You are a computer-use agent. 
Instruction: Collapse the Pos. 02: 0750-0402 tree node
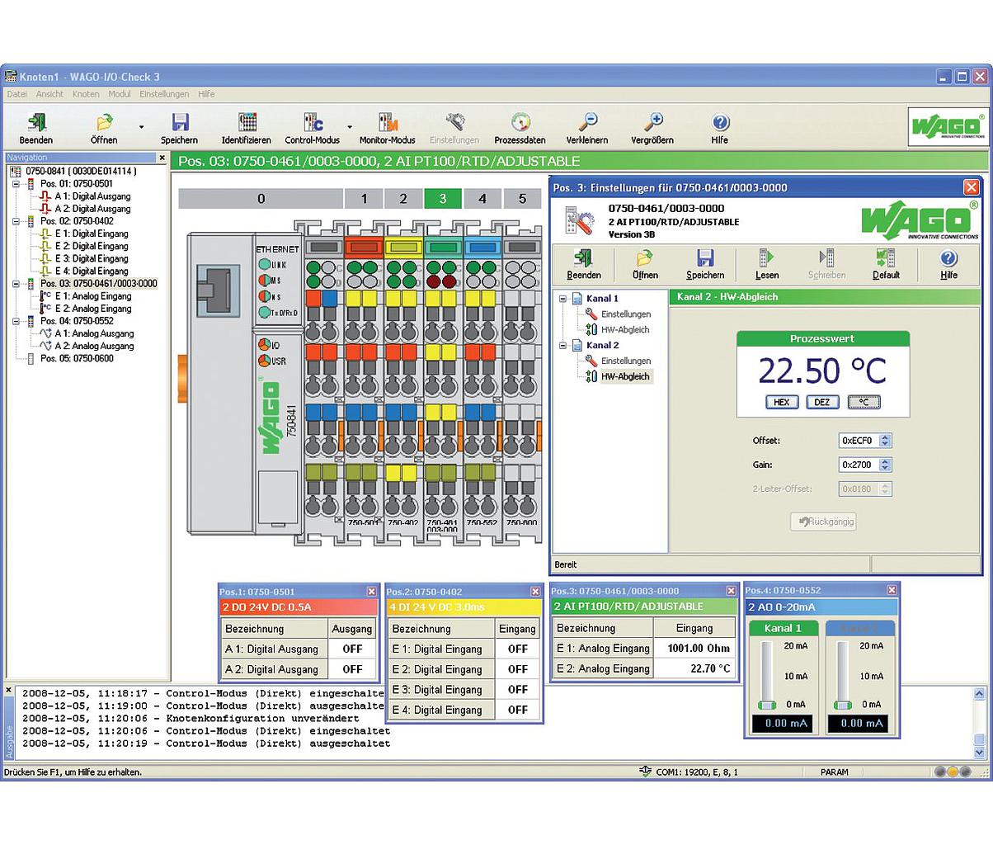point(16,221)
